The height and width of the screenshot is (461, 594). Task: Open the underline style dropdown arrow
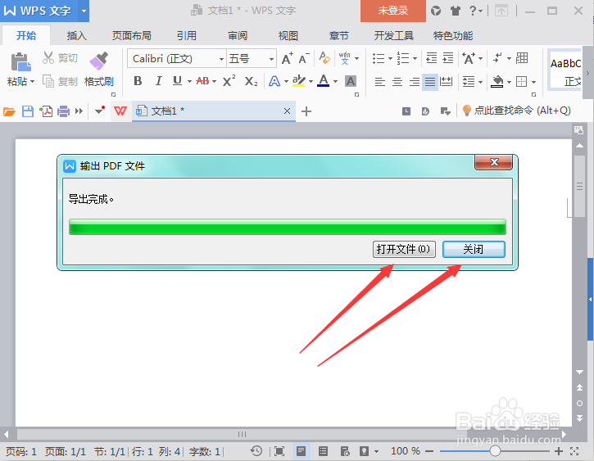click(x=189, y=81)
